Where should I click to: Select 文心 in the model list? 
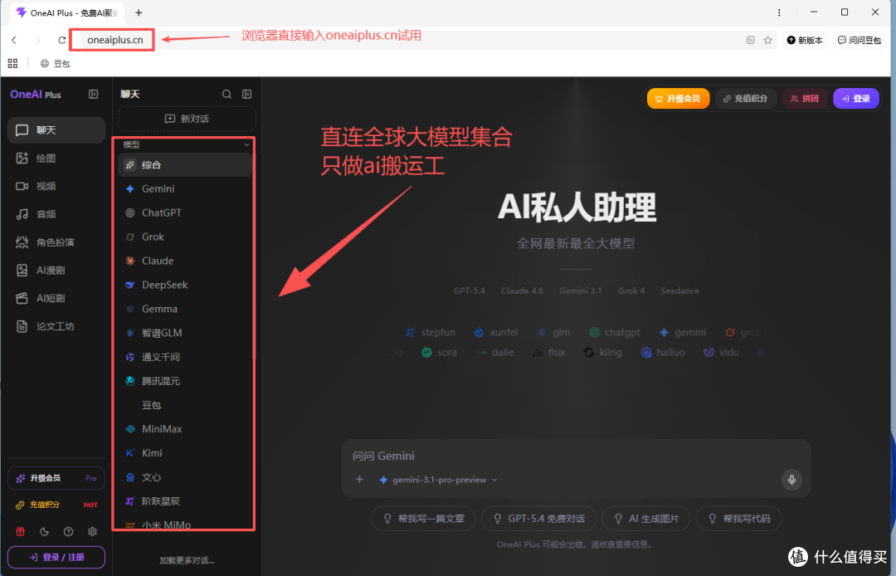185,476
